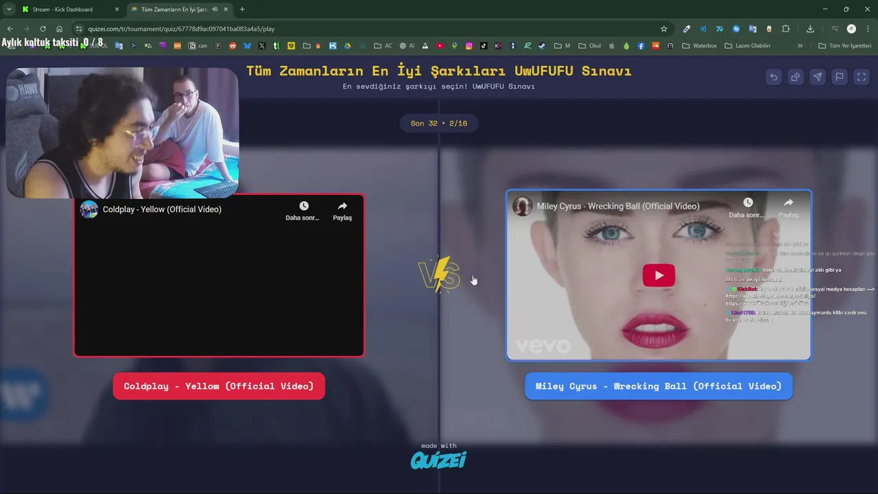Image resolution: width=878 pixels, height=494 pixels.
Task: Open the Facebook bookmark
Action: (x=641, y=46)
